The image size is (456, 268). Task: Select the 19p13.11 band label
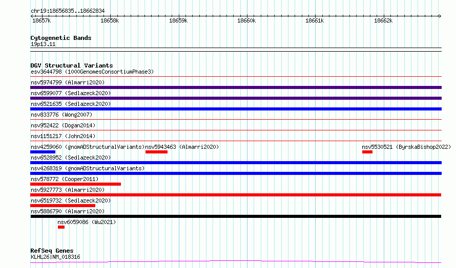point(43,44)
